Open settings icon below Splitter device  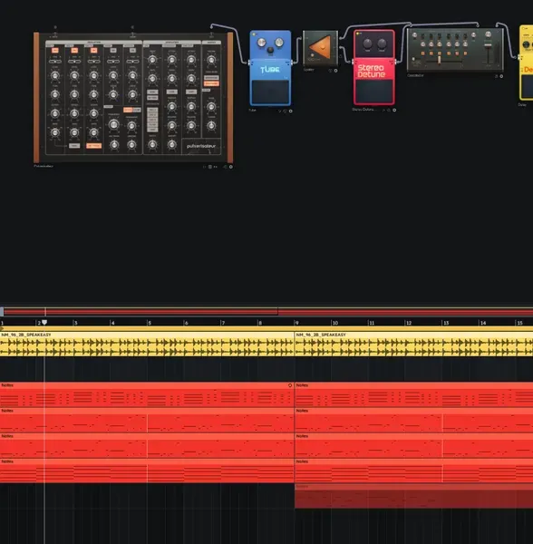(335, 71)
